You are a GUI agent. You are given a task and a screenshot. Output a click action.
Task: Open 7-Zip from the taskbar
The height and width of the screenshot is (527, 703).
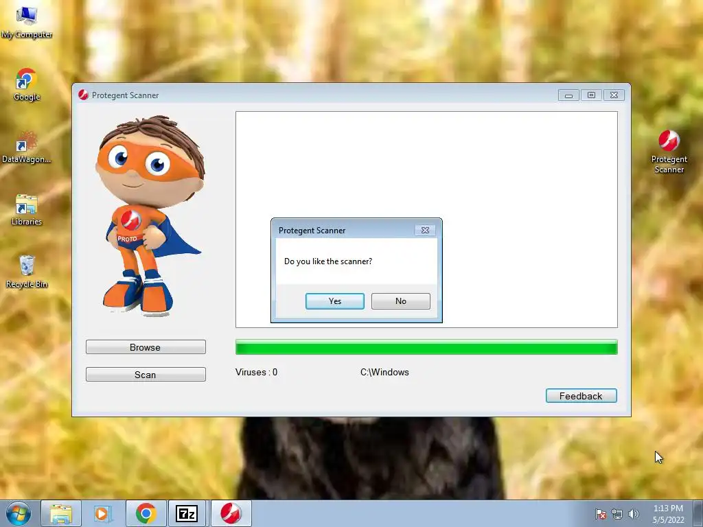coord(187,513)
